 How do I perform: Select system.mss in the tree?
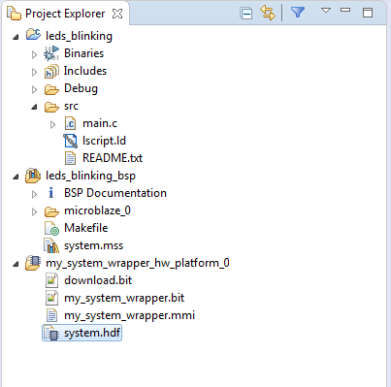pyautogui.click(x=93, y=245)
